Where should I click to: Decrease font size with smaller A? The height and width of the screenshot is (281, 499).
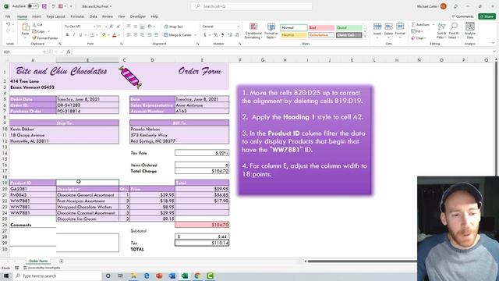(x=119, y=26)
